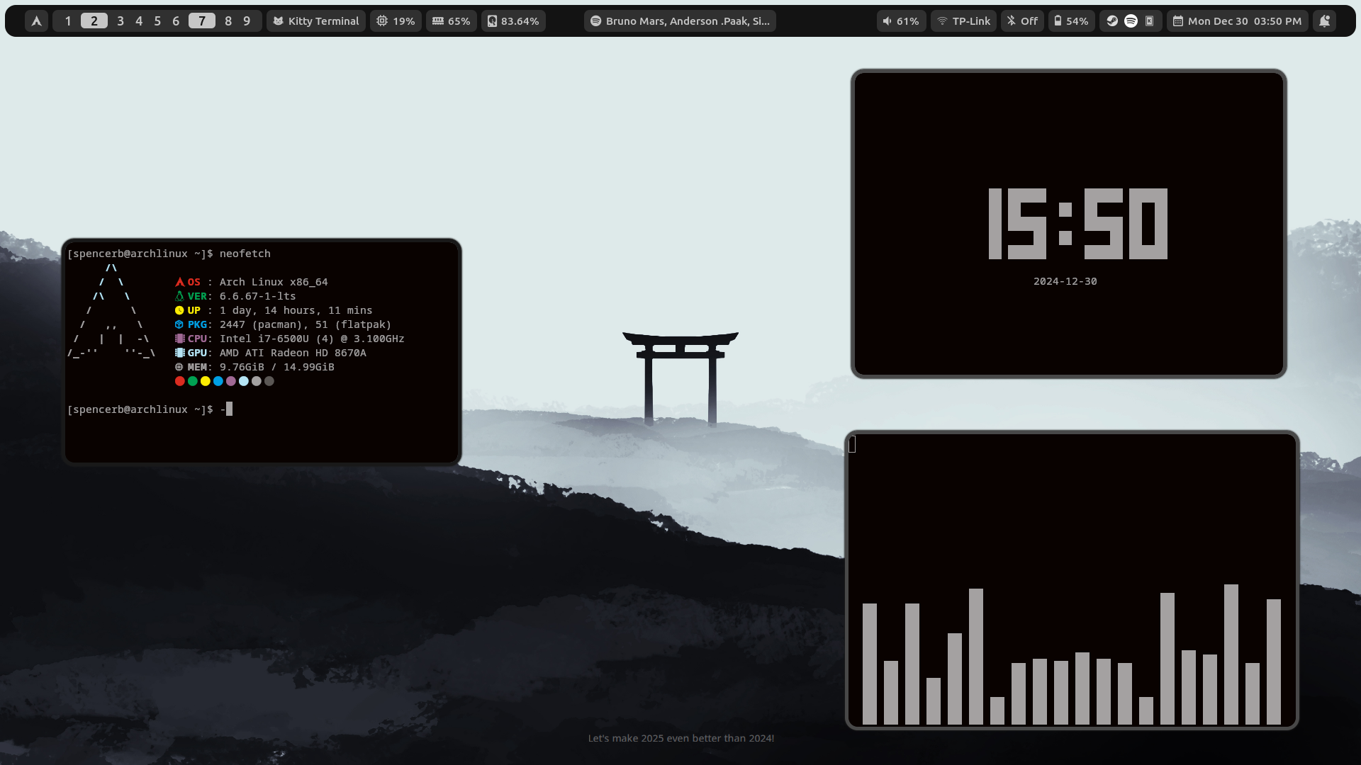Screen dimensions: 1361x765
Task: Switch to workspace 7
Action: (202, 21)
